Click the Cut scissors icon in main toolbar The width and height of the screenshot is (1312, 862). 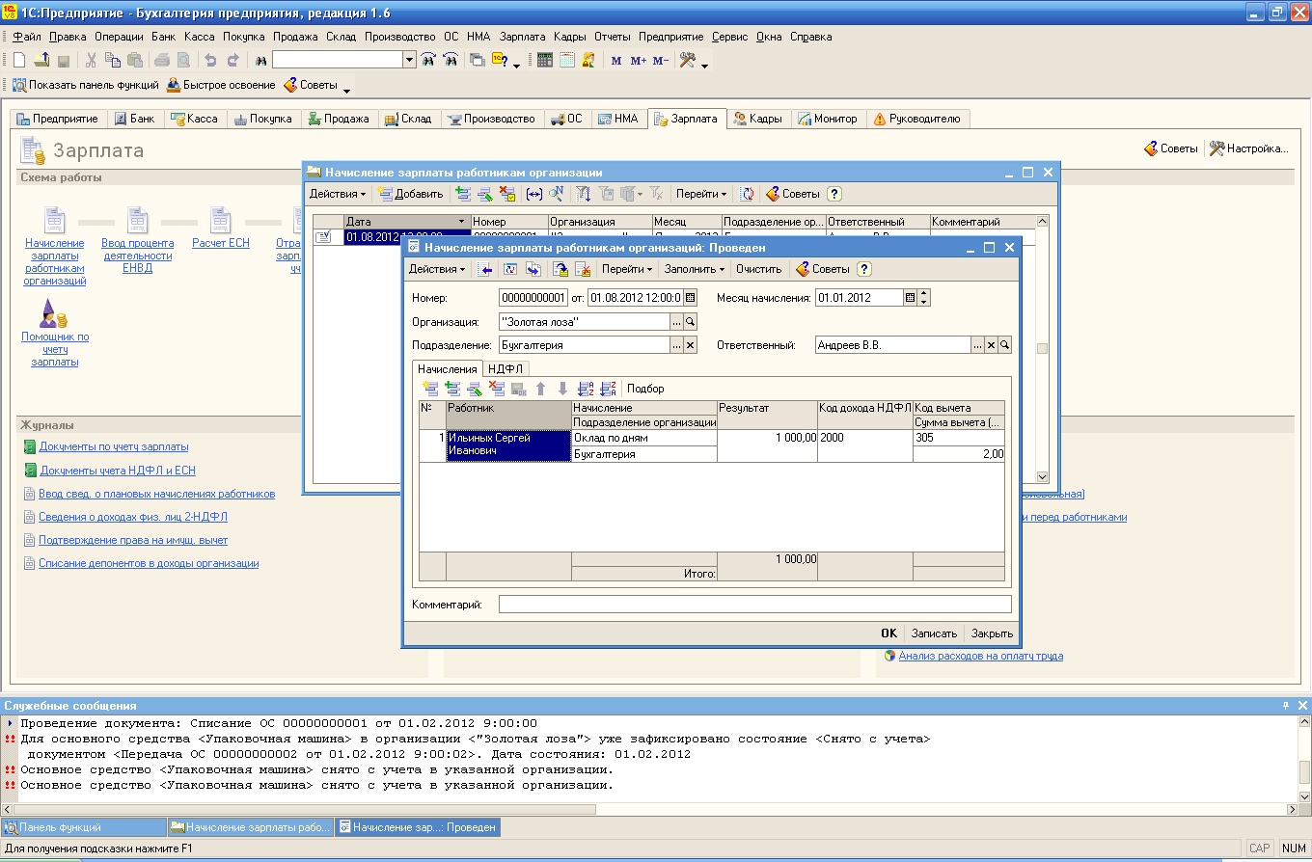tap(91, 60)
